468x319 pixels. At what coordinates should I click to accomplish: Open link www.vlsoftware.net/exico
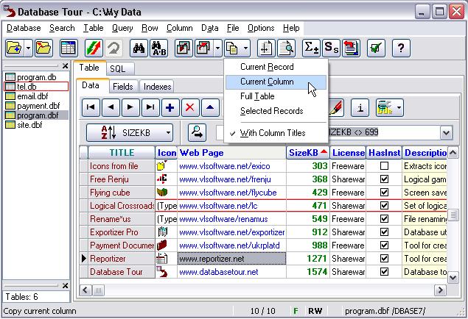pyautogui.click(x=225, y=166)
